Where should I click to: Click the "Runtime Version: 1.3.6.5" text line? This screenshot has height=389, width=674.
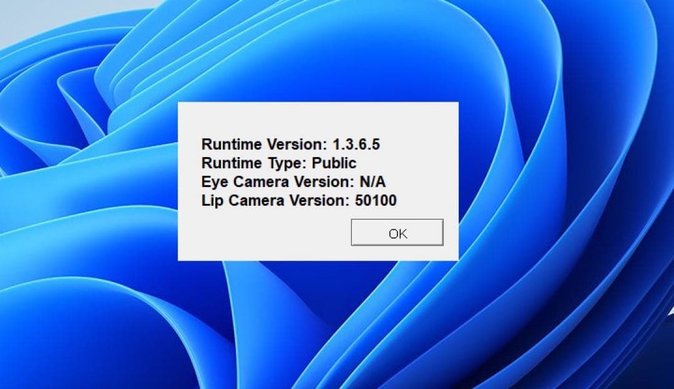coord(290,145)
